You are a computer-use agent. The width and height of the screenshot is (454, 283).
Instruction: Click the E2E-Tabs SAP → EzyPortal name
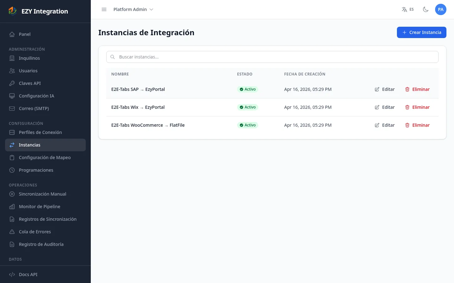click(138, 89)
